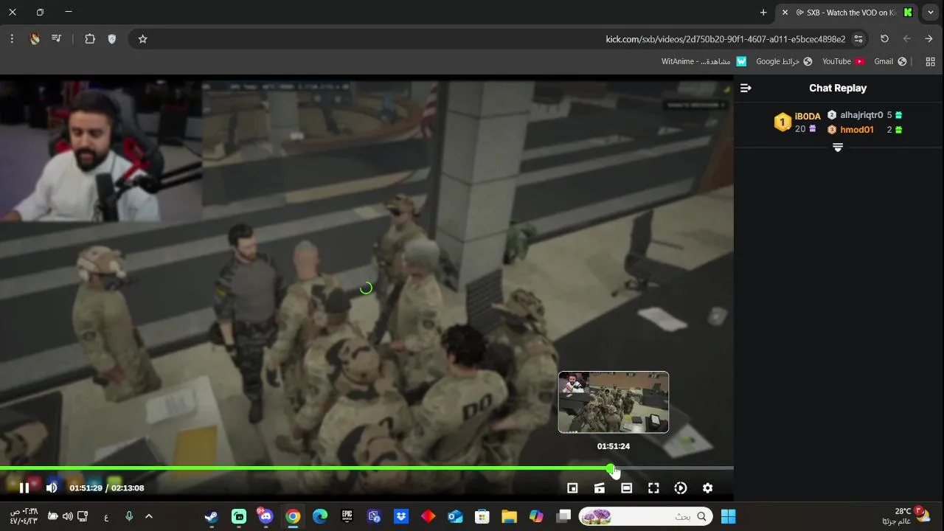Open the weather widget showing 28°C
944x531 pixels.
(908, 516)
